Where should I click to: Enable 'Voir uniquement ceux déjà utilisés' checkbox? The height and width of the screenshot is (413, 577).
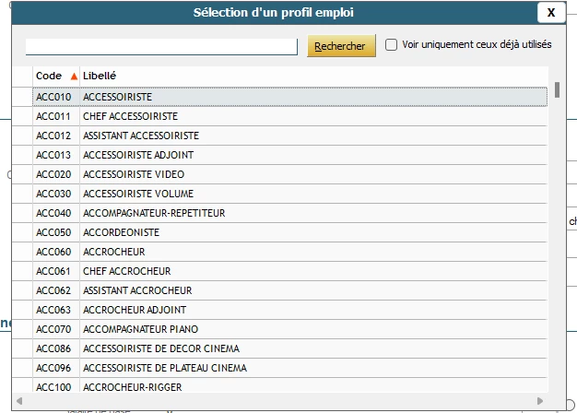392,44
